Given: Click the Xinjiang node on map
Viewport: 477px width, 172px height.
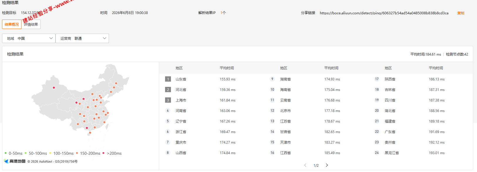Looking at the screenshot, I should 54,87.
